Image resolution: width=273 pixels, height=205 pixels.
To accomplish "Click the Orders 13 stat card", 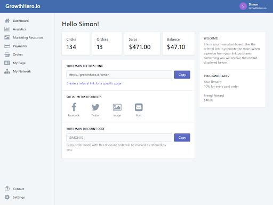I will pyautogui.click(x=107, y=44).
